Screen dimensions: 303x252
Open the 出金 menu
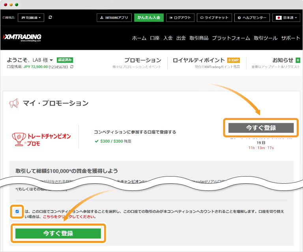coord(181,38)
